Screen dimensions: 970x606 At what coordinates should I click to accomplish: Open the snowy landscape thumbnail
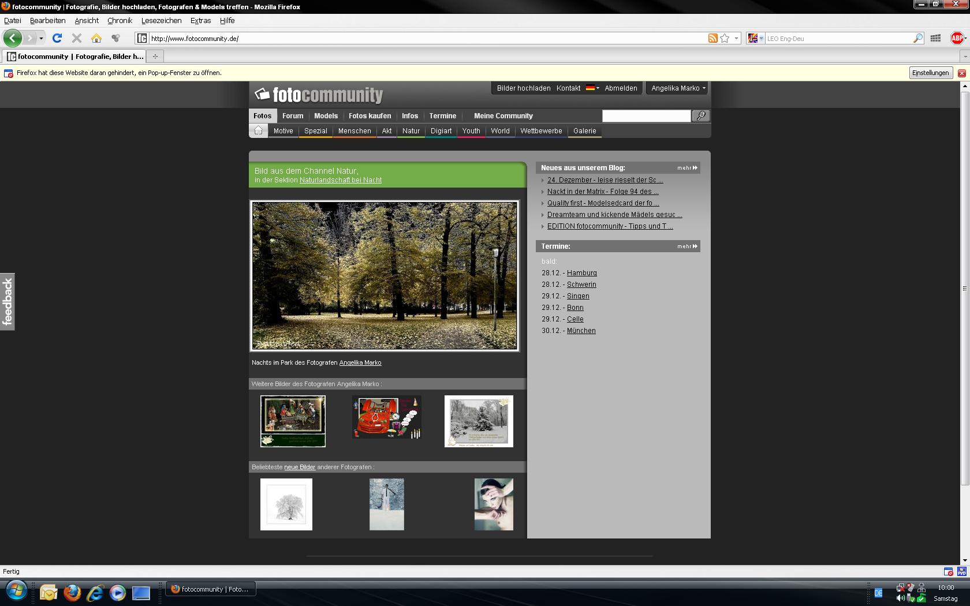pos(479,421)
